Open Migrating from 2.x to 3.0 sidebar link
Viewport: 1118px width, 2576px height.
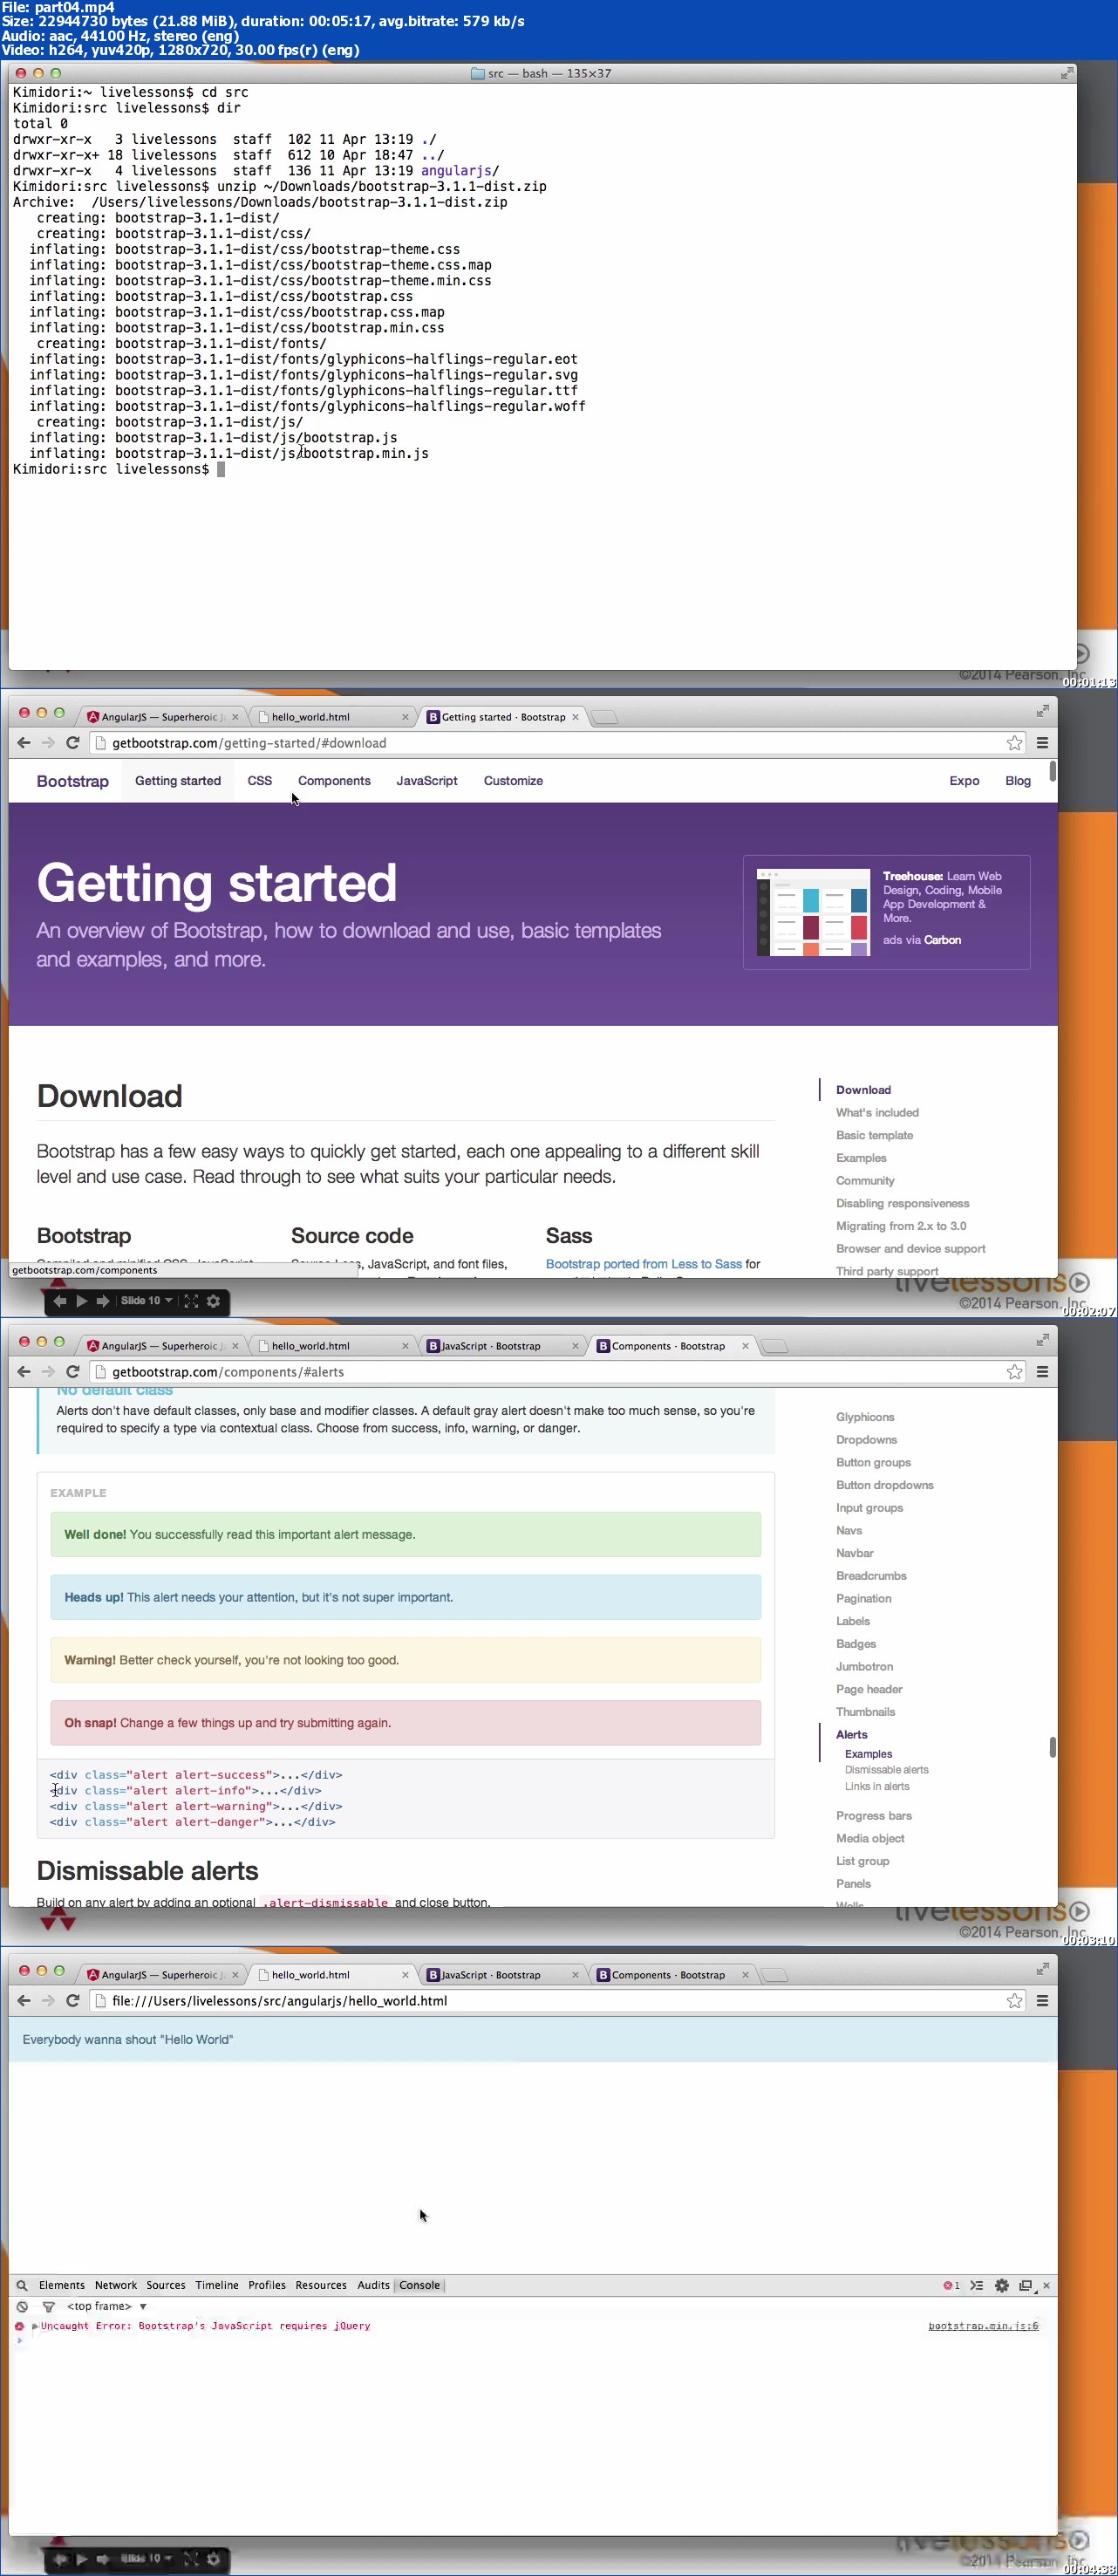[x=901, y=1225]
